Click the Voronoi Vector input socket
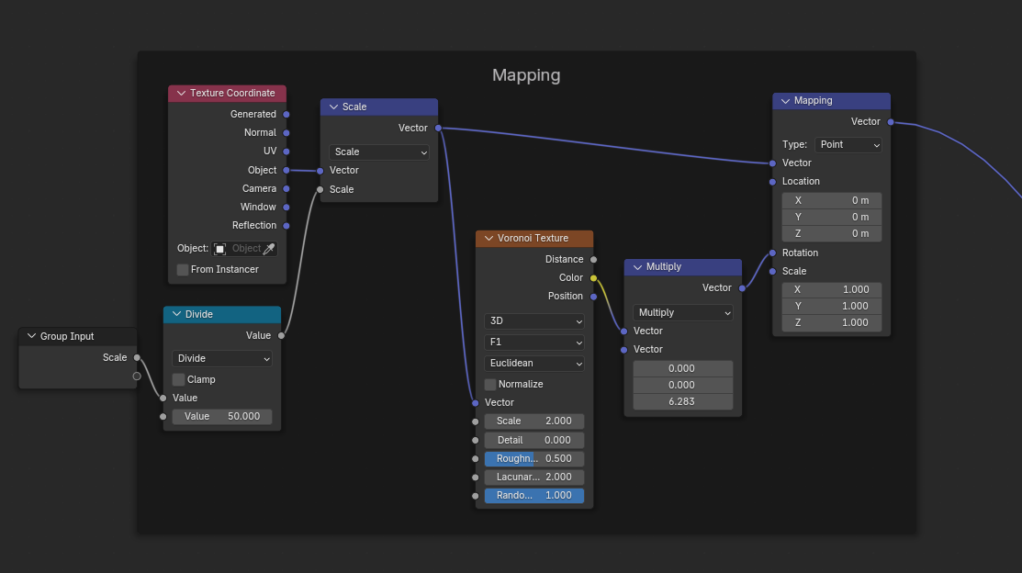The height and width of the screenshot is (573, 1022). pos(475,403)
